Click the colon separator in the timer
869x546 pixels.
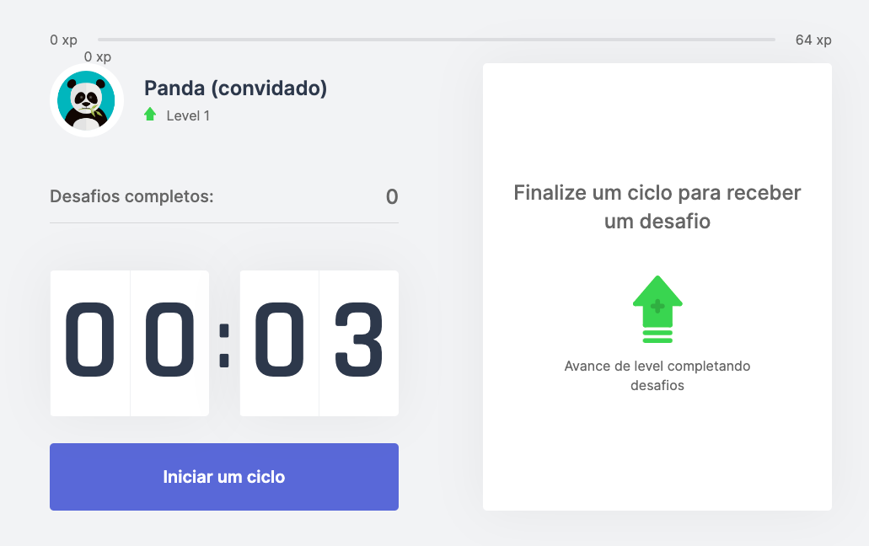pyautogui.click(x=224, y=346)
